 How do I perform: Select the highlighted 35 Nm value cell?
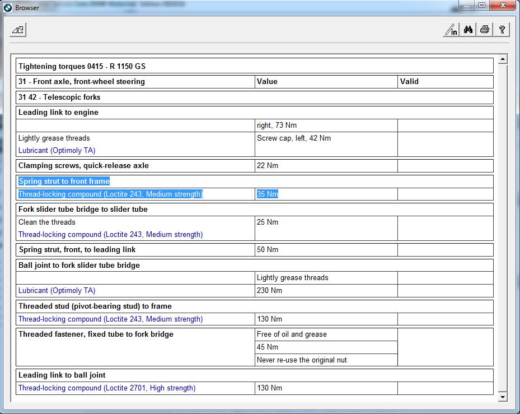[x=268, y=194]
